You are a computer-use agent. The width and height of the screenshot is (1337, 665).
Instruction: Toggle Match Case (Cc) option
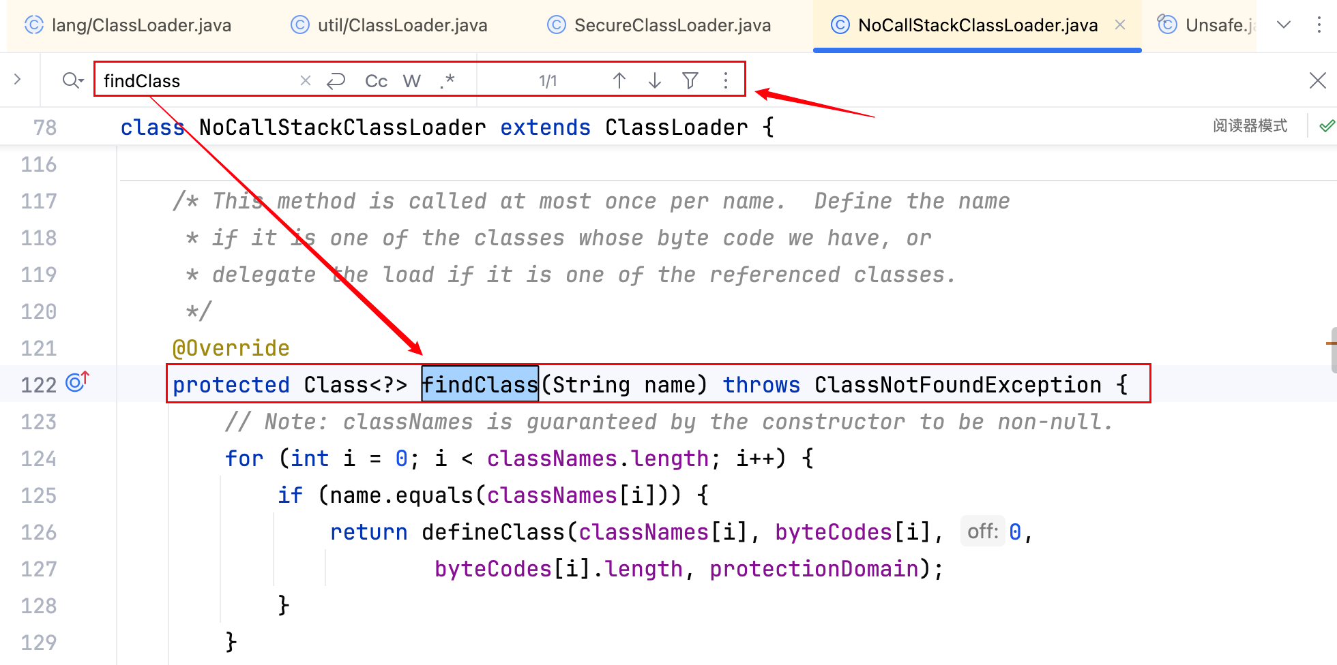376,81
